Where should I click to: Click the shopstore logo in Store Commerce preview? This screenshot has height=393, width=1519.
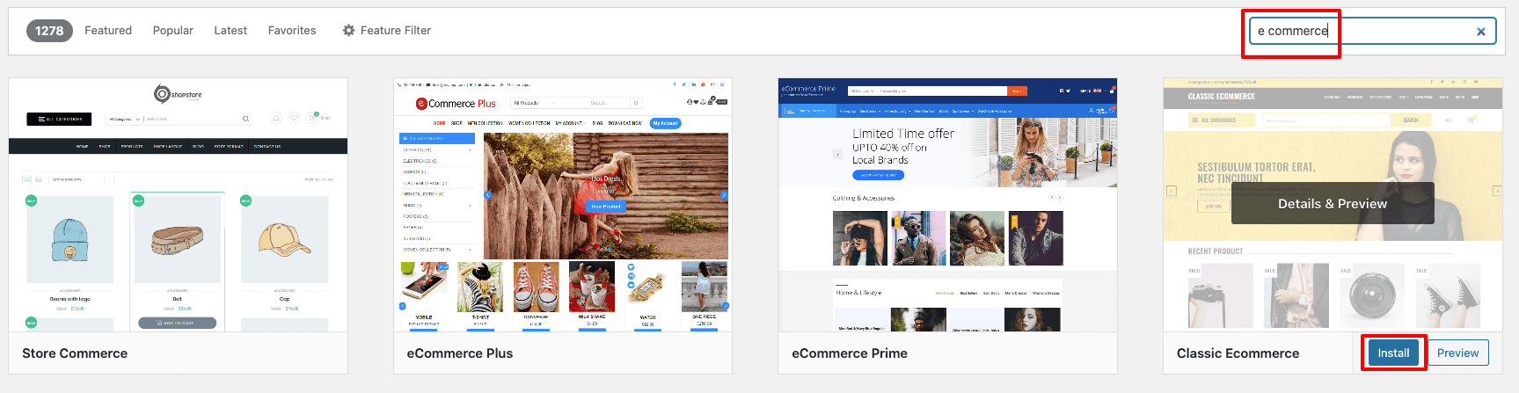click(x=178, y=94)
